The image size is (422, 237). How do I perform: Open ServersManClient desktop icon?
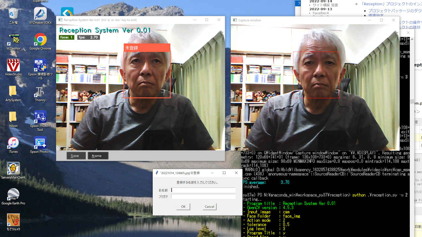coord(14,169)
